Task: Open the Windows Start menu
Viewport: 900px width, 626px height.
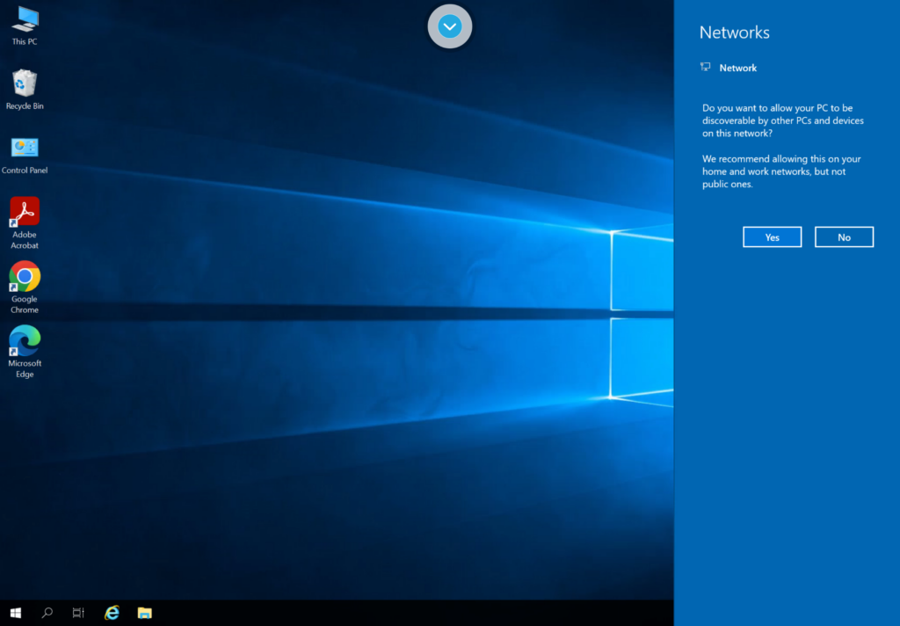Action: coord(15,613)
